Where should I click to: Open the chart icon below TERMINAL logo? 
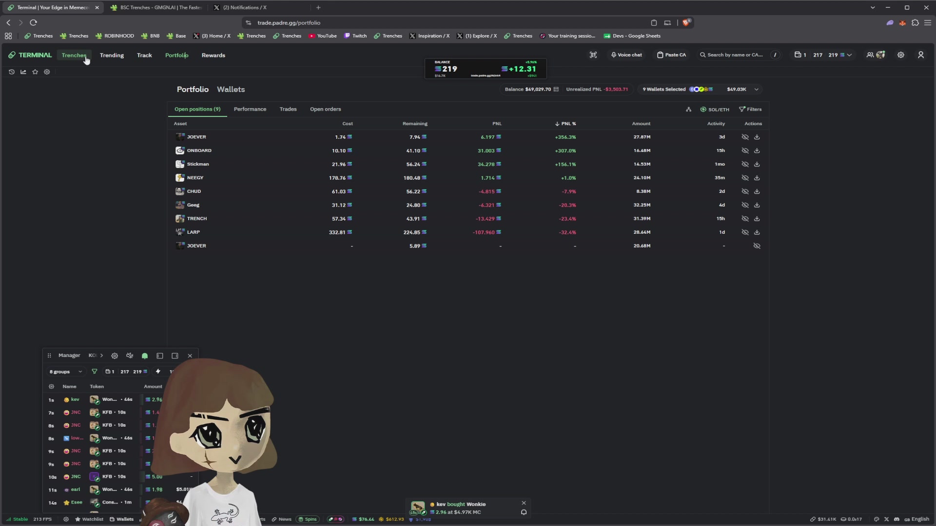point(23,72)
